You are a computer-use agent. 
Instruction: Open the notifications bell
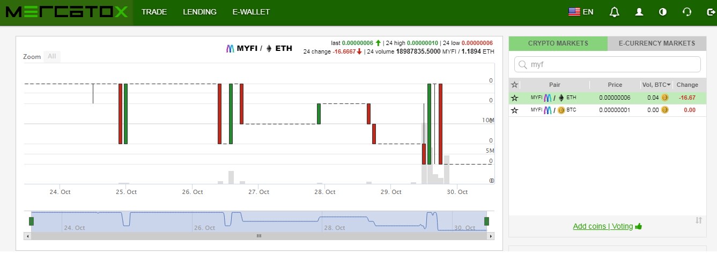coord(615,12)
